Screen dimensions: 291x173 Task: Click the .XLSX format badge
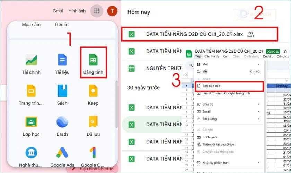coord(273,51)
